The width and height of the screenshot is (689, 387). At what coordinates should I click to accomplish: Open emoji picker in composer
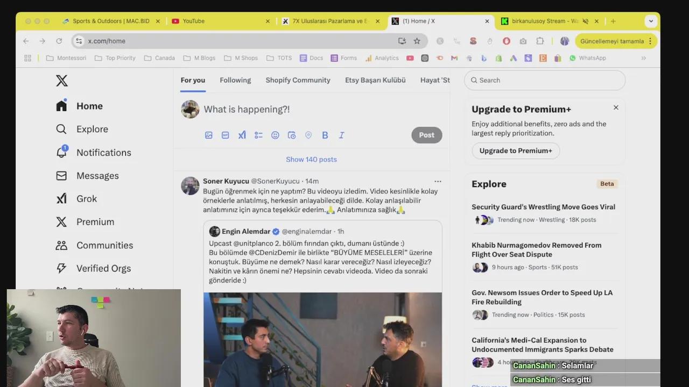point(275,135)
